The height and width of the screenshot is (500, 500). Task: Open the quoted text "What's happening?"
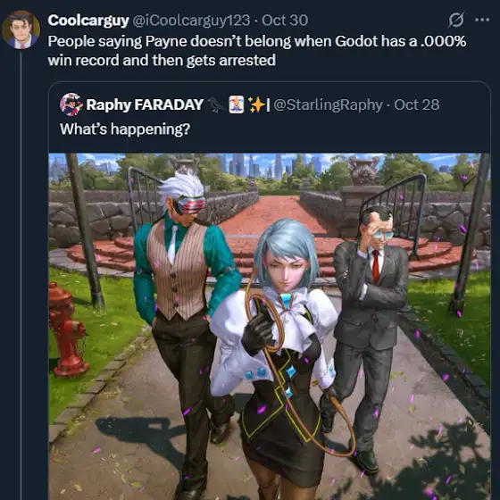click(x=125, y=129)
